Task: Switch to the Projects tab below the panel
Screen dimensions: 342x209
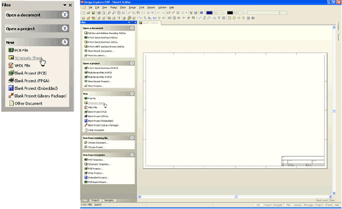Action: point(95,200)
